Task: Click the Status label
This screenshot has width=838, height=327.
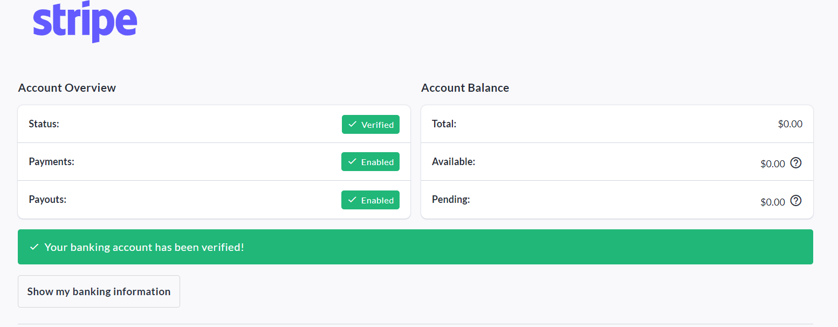Action: (44, 124)
